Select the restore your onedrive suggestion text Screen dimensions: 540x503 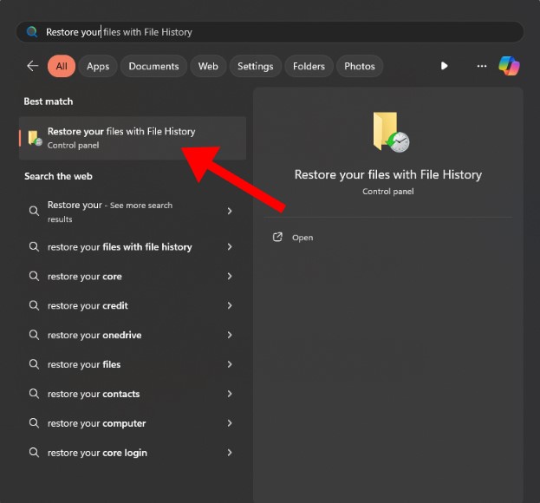[x=94, y=335]
